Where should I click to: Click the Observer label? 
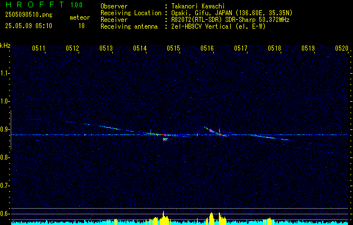pyautogui.click(x=114, y=6)
